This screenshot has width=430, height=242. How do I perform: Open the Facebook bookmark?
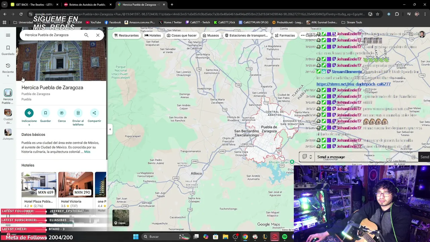click(x=113, y=23)
